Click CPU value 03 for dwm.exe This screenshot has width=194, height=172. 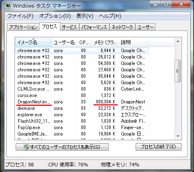point(83,108)
